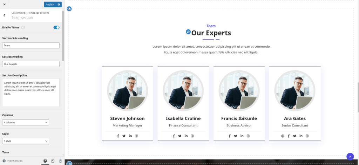Open Isabella Croline's Twitter icon
Screen dimensions: 359x165
coord(180,136)
